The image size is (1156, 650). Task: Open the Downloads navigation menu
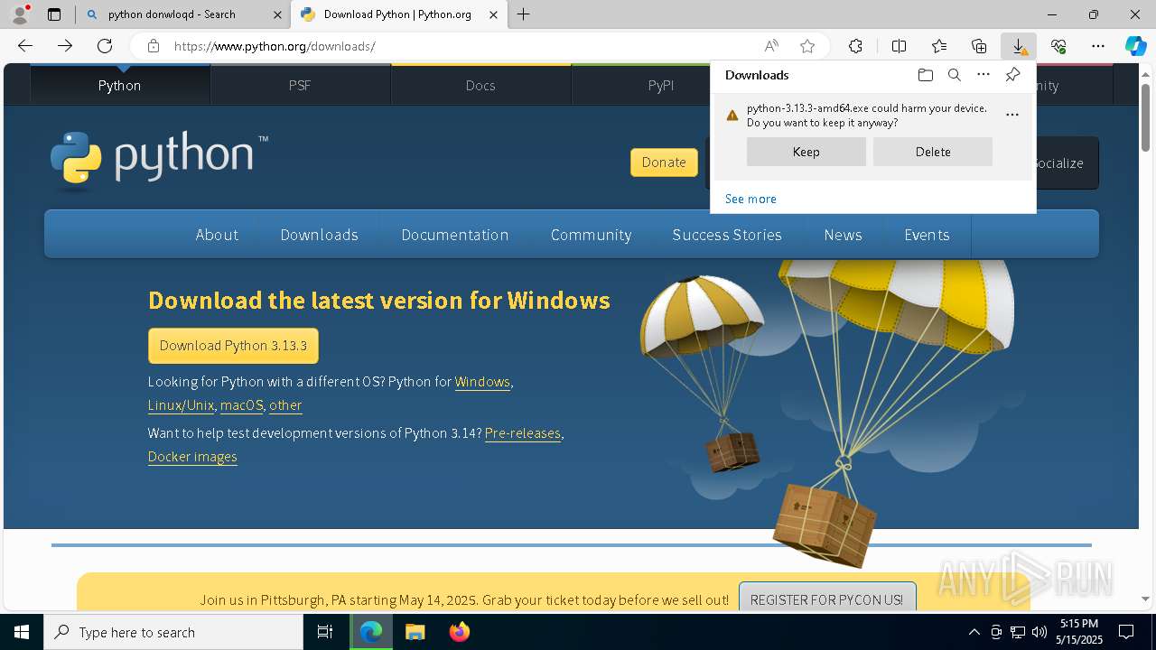coord(320,235)
